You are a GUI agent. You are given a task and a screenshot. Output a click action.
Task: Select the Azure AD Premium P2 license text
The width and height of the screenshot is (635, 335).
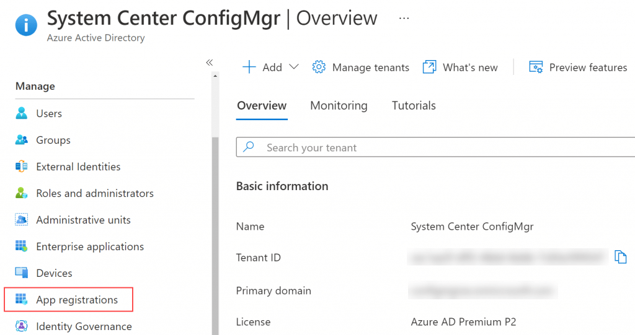[x=463, y=322]
